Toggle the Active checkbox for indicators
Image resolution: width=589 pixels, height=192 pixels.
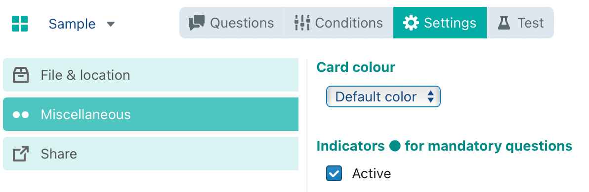coord(334,173)
